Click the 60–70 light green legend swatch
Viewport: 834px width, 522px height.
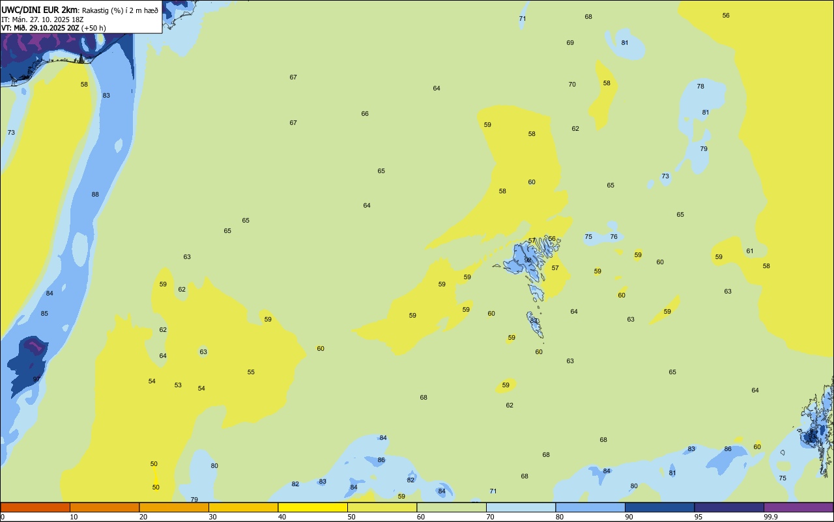coord(452,507)
